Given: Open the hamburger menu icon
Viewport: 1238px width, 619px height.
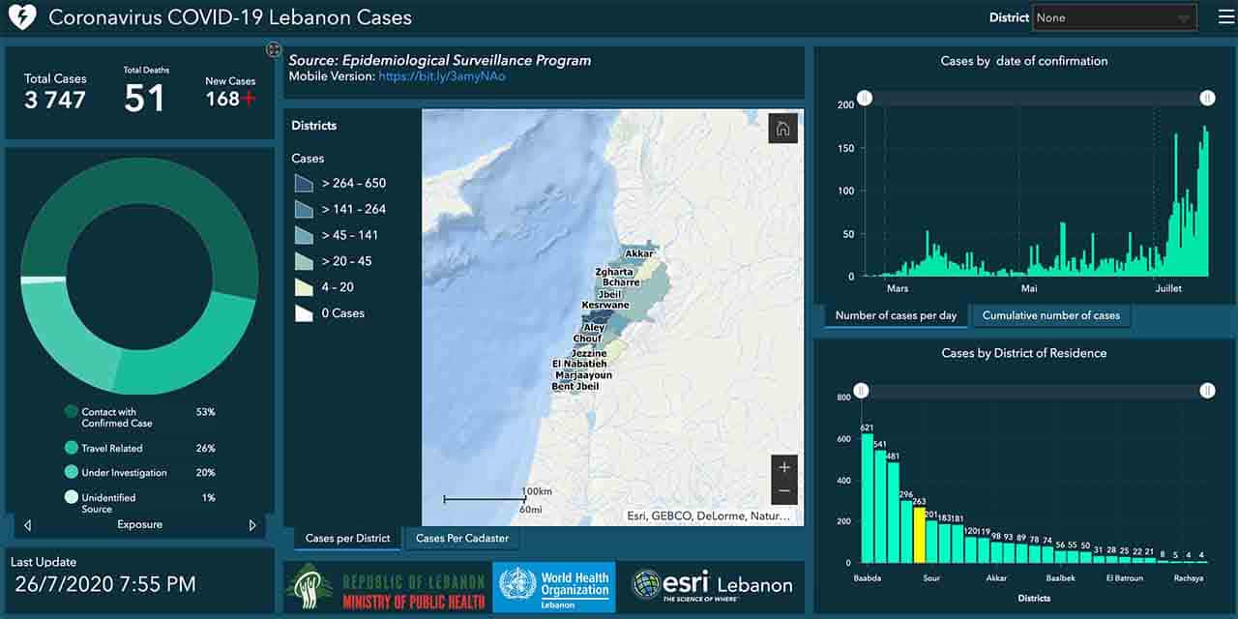Looking at the screenshot, I should click(x=1225, y=17).
